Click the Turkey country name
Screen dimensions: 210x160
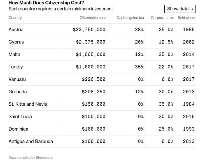tap(16, 67)
